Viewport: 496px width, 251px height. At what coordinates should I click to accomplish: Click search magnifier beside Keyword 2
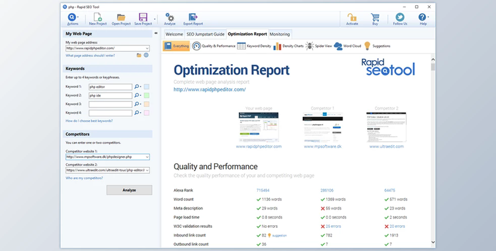(137, 95)
